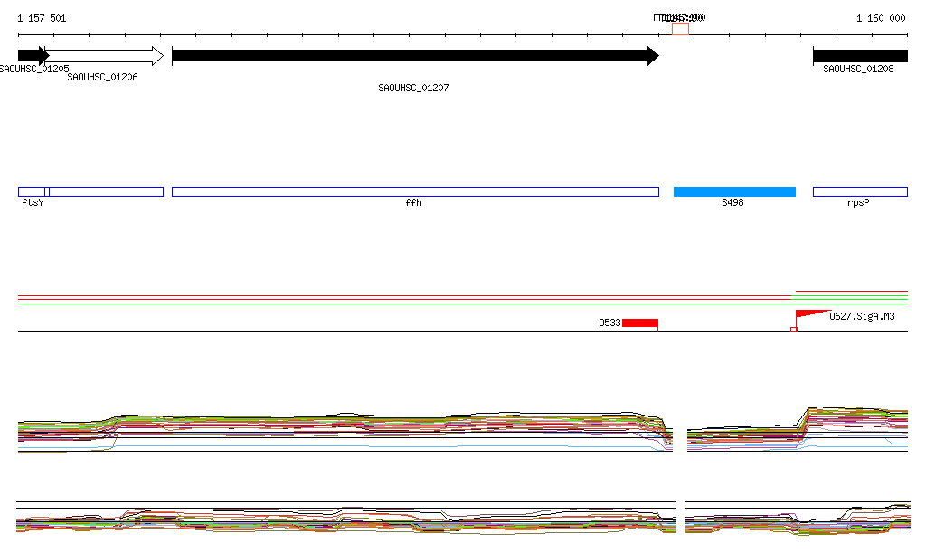Click the black SAOUHSC_01205 gene arrow
The width and height of the screenshot is (926, 552).
pyautogui.click(x=32, y=56)
